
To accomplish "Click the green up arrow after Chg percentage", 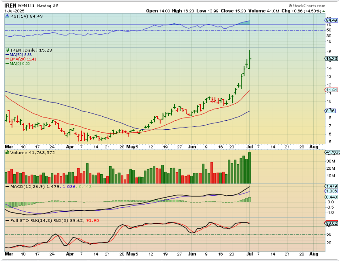I will coord(324,11).
